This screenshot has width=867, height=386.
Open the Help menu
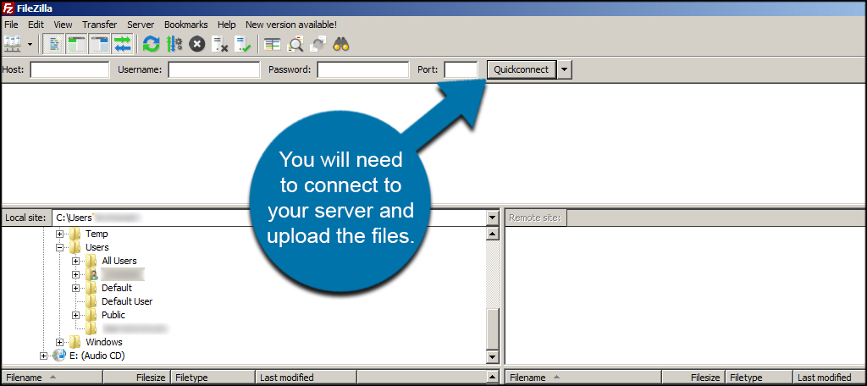pyautogui.click(x=227, y=25)
